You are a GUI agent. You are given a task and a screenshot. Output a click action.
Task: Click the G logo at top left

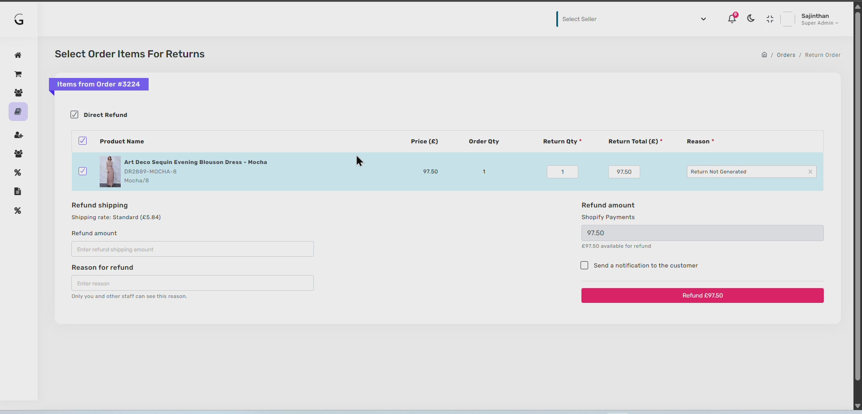pyautogui.click(x=19, y=19)
